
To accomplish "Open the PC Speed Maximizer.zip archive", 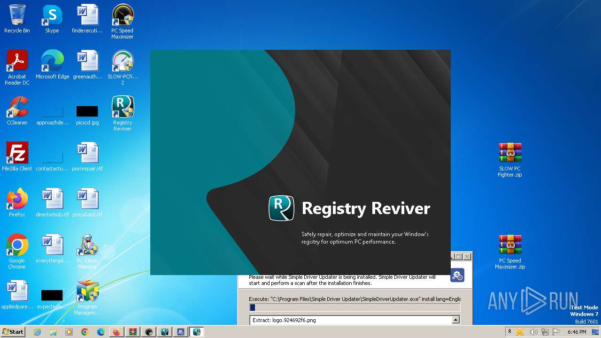I will tap(510, 252).
